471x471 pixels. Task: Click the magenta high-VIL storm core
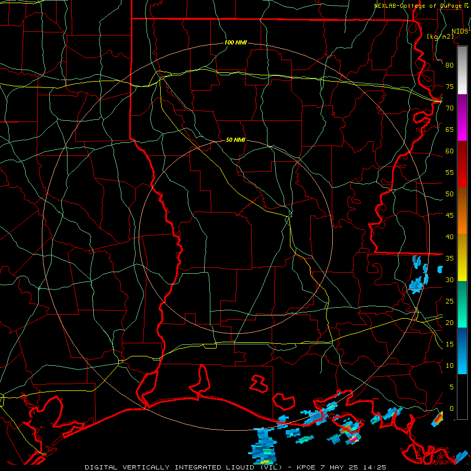353,439
